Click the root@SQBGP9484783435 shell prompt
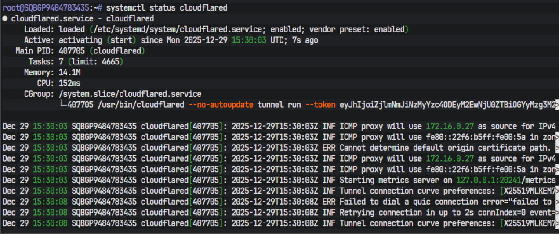Image resolution: width=559 pixels, height=234 pixels. (x=53, y=8)
